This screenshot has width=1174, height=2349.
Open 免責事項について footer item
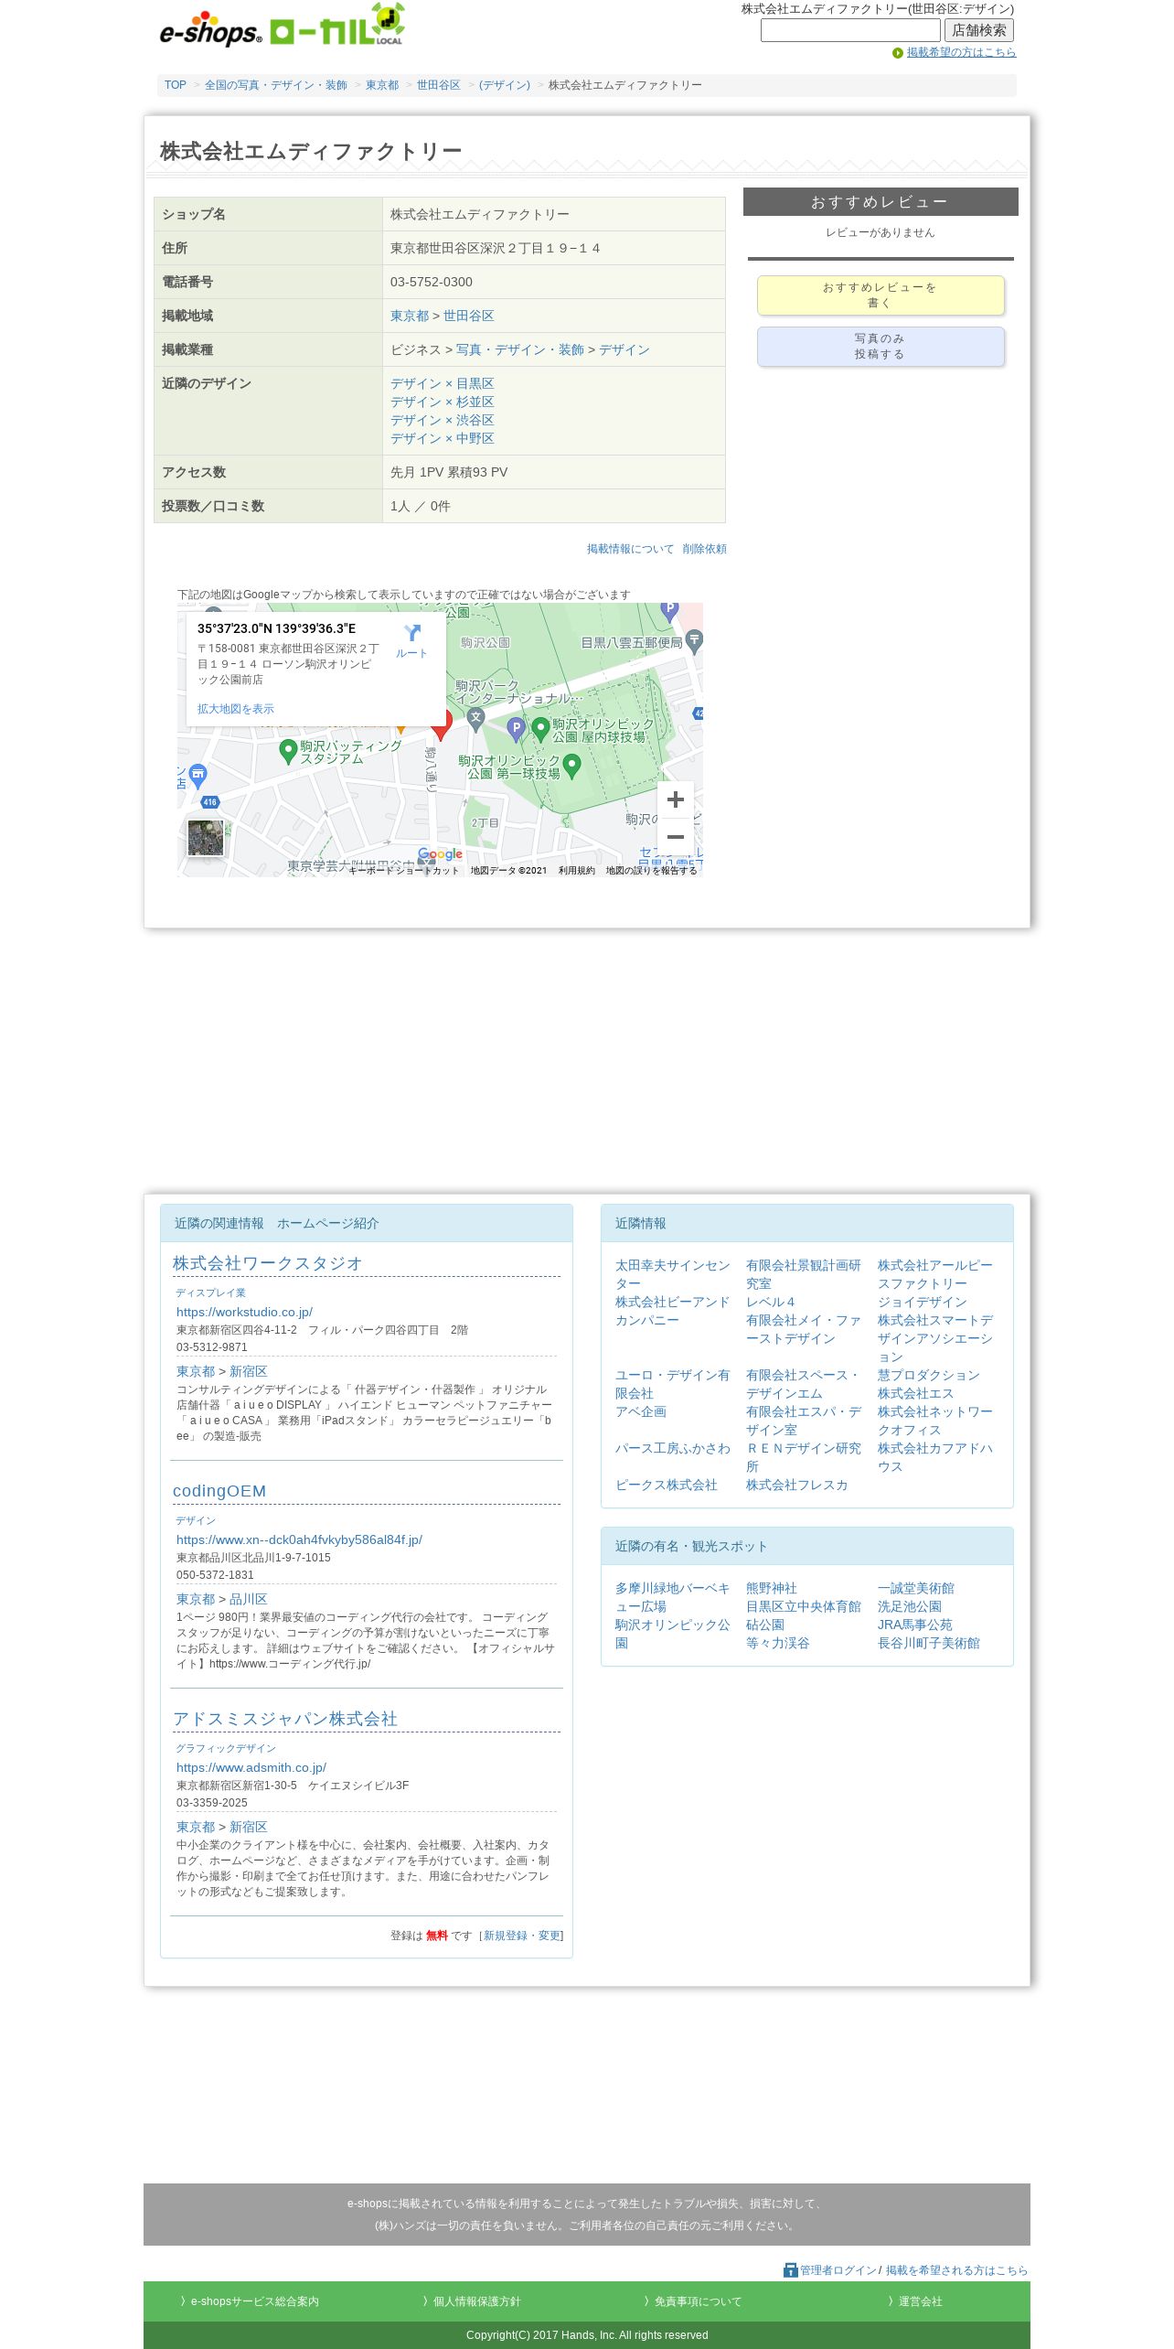point(692,2301)
